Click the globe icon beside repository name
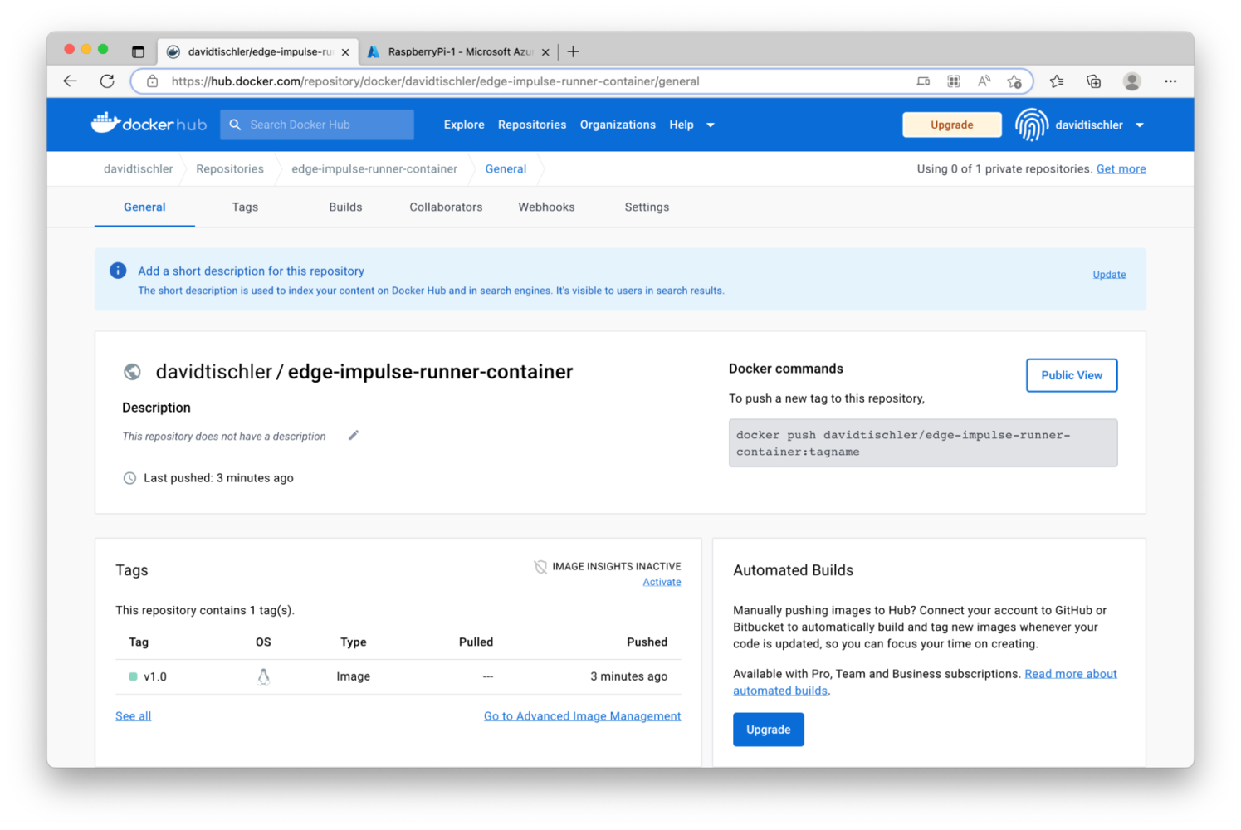This screenshot has height=830, width=1241. pyautogui.click(x=132, y=372)
